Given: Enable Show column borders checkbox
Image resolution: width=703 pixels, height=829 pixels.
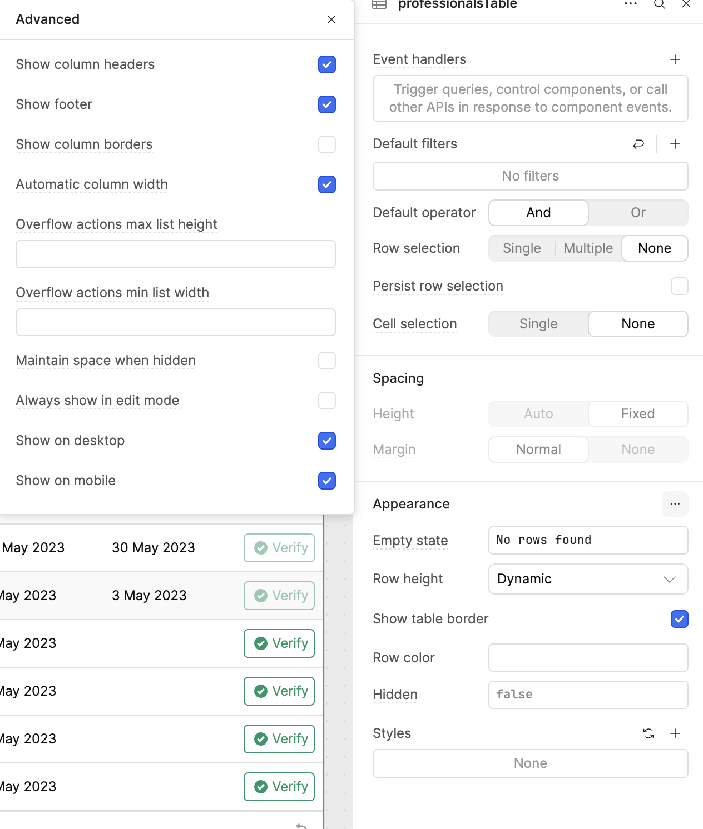Looking at the screenshot, I should coord(327,144).
